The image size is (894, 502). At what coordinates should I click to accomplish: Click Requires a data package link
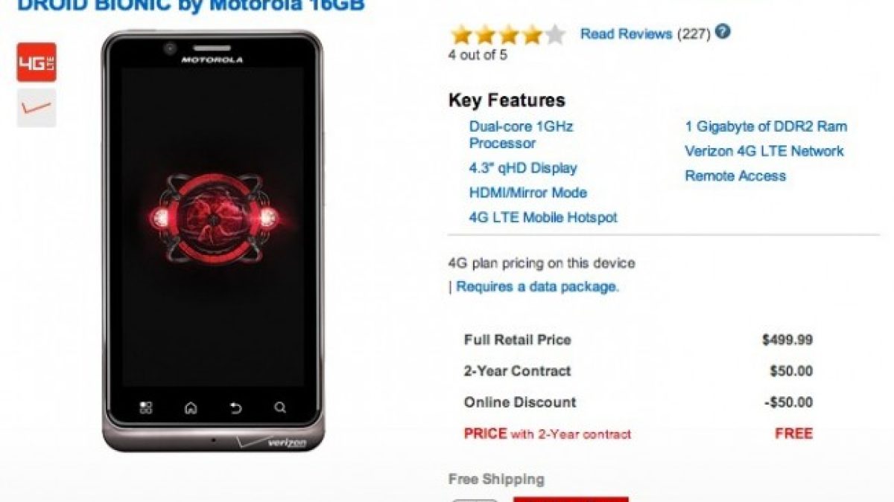[x=537, y=286]
